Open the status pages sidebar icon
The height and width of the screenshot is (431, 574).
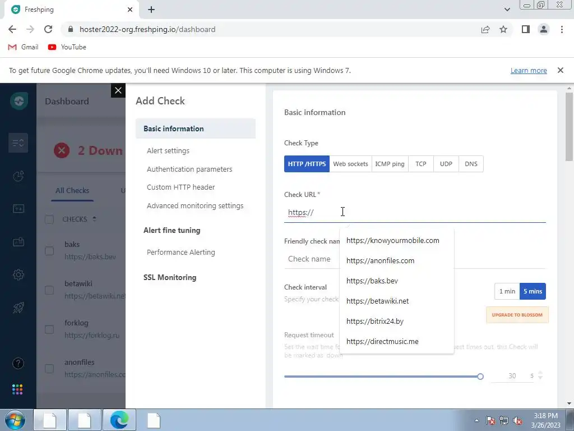tap(18, 209)
